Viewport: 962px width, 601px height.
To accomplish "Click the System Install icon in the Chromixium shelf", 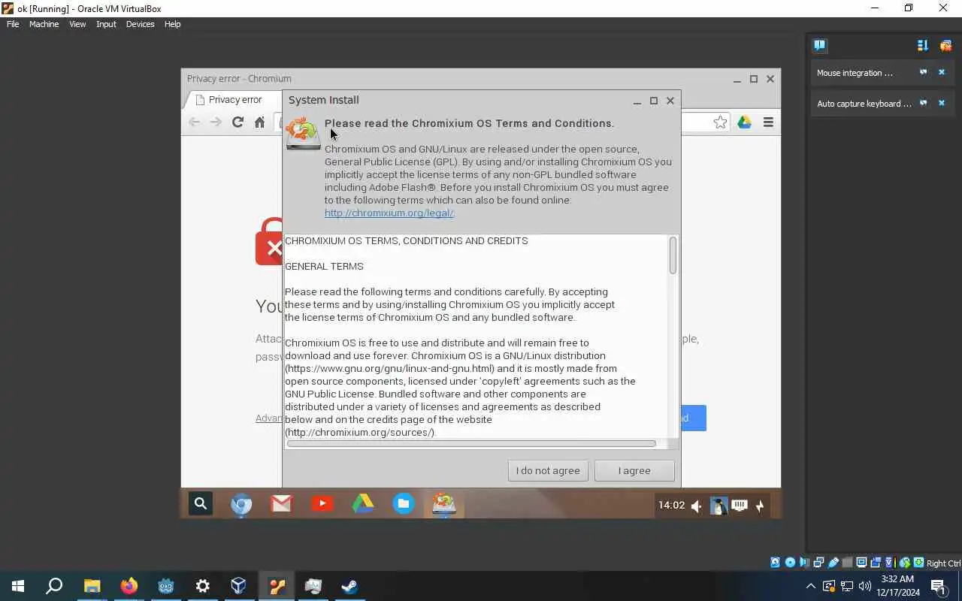I will 444,504.
